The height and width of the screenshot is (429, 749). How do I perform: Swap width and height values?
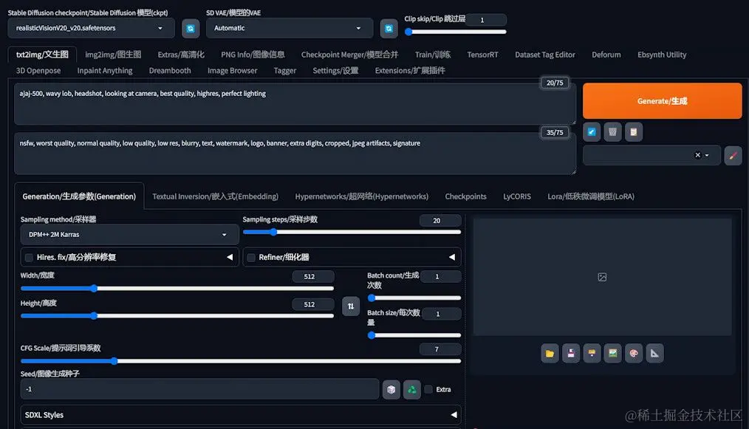click(x=351, y=306)
